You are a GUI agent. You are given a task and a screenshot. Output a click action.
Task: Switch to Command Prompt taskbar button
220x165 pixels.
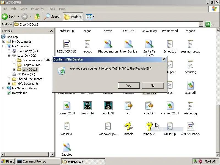click(x=38, y=161)
